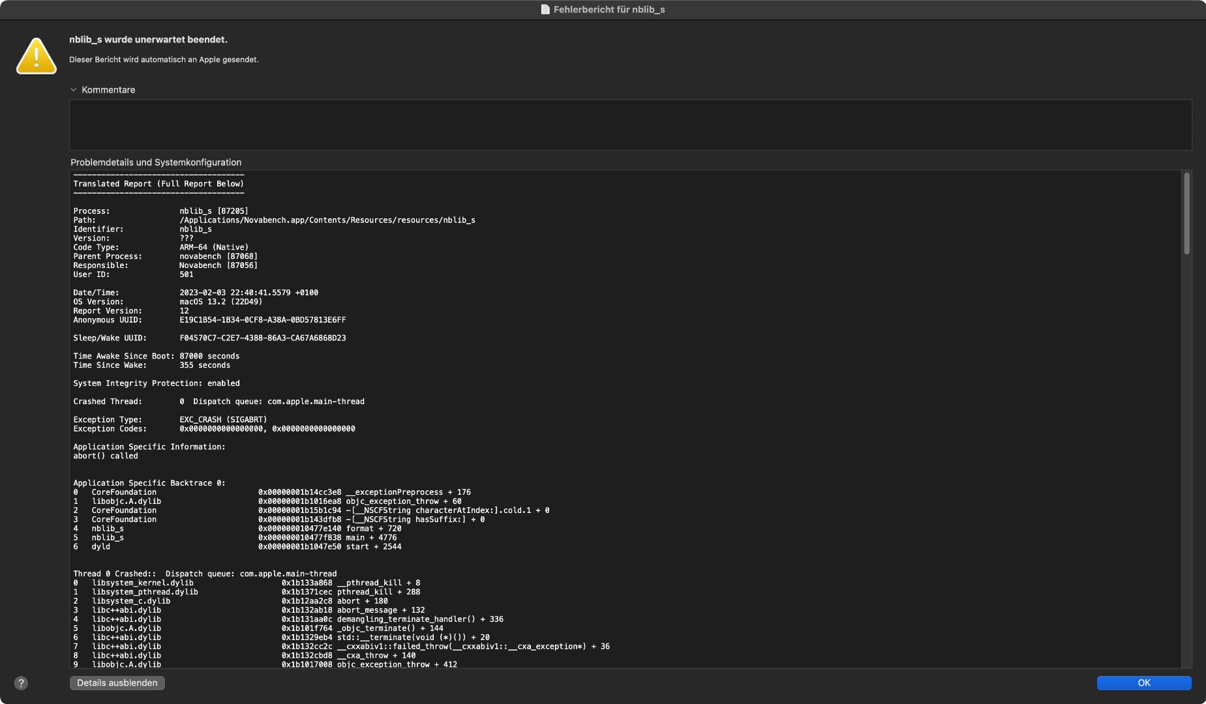Viewport: 1206px width, 704px height.
Task: Click the macOS 13.2 (22D49) version text
Action: click(220, 302)
